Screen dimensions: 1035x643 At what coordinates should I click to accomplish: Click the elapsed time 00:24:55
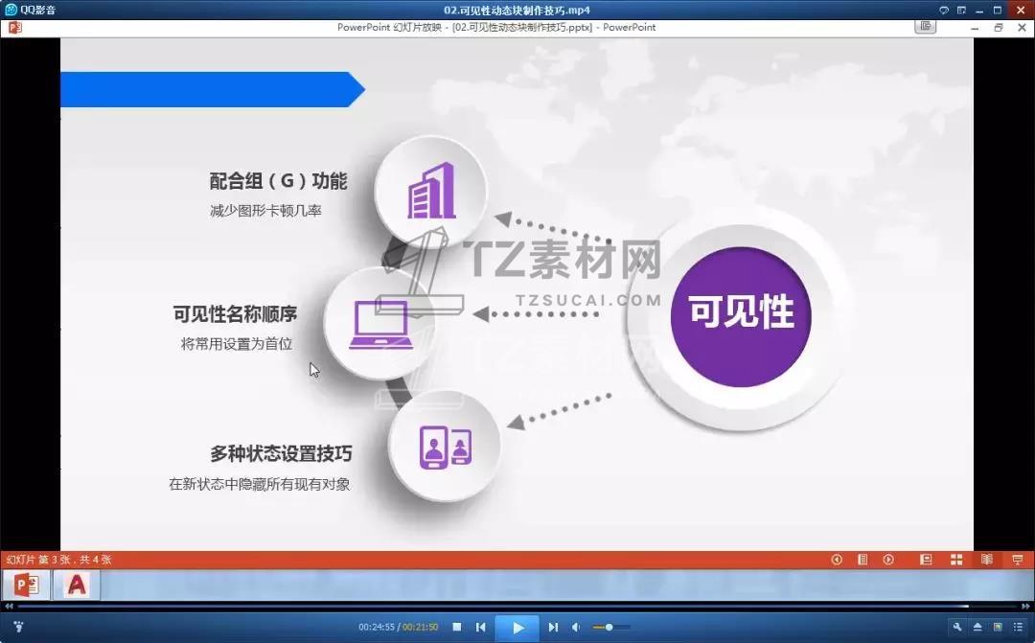pyautogui.click(x=377, y=627)
